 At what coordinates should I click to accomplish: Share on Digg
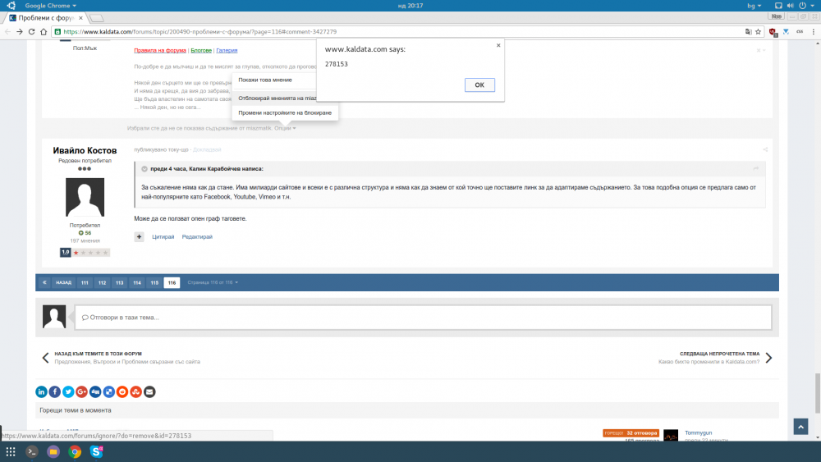[x=95, y=391]
